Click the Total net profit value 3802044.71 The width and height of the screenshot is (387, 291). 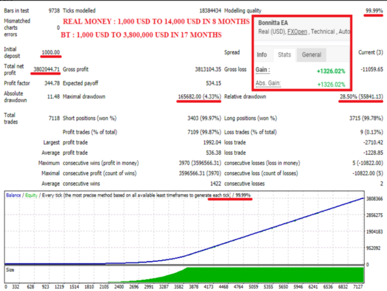click(x=46, y=69)
